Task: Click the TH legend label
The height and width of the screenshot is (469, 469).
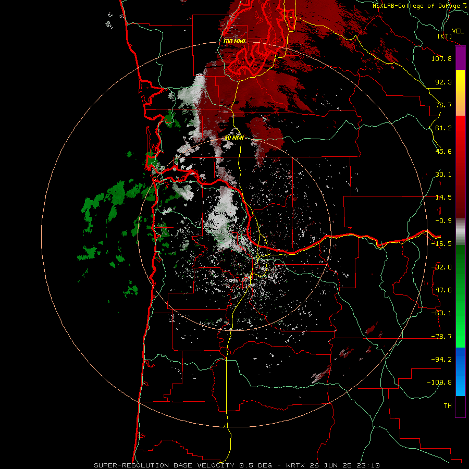Action: click(x=448, y=405)
